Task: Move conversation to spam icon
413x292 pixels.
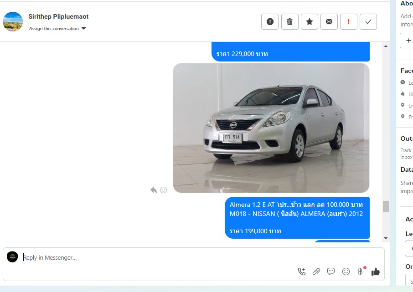Action: 270,21
